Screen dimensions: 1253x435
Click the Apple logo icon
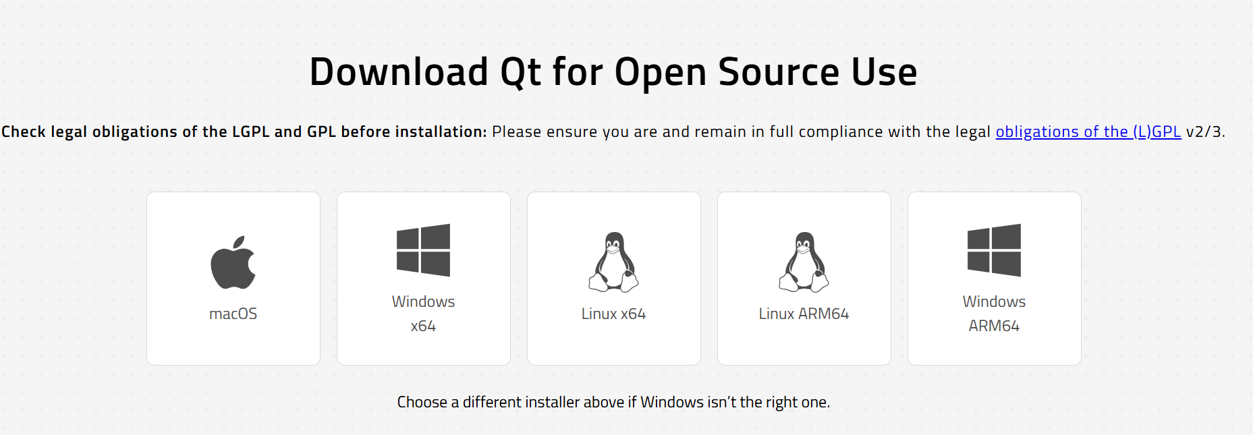(x=233, y=263)
